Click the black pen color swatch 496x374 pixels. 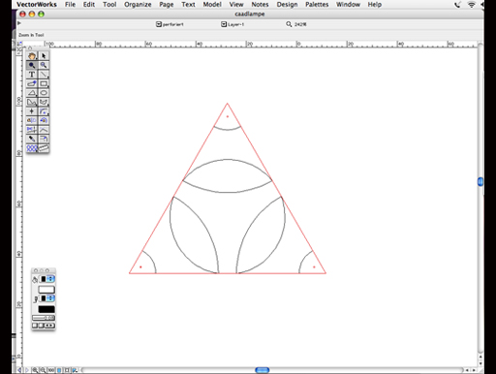(46, 309)
